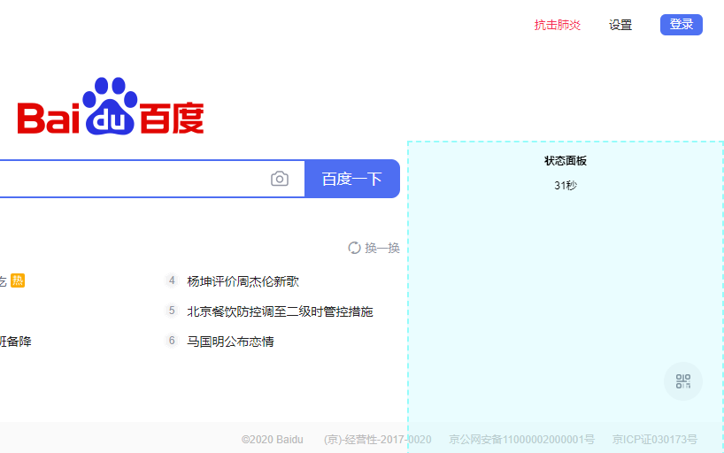Click the rank number 6 badge

(172, 341)
